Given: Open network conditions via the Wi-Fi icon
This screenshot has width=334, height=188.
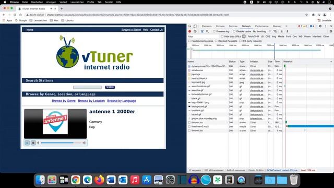Looking at the screenshot, I should pyautogui.click(x=275, y=31).
